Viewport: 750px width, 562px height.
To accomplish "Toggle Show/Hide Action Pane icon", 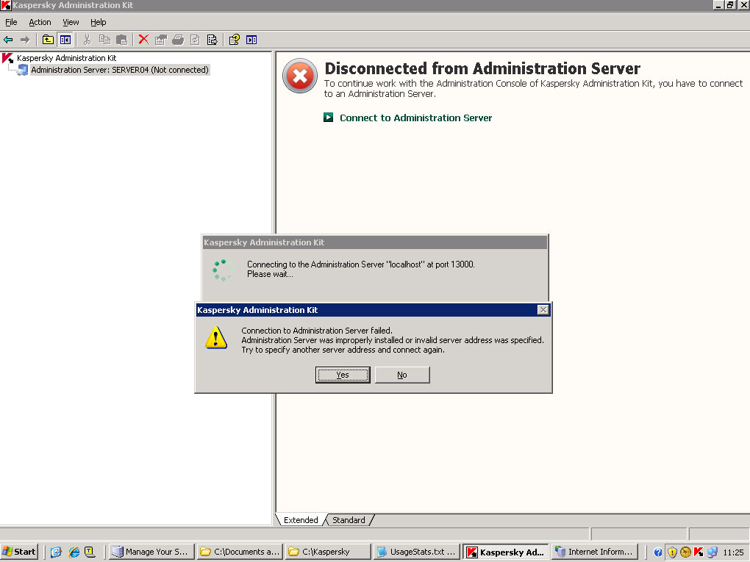I will pyautogui.click(x=251, y=40).
